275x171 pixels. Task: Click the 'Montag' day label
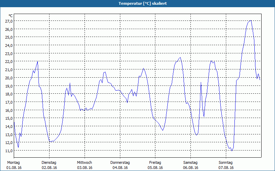click(x=13, y=163)
